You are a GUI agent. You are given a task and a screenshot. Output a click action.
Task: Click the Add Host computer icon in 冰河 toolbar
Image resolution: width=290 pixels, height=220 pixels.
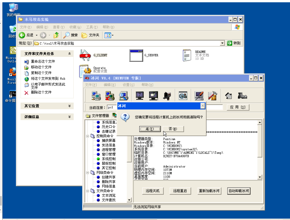(96, 96)
